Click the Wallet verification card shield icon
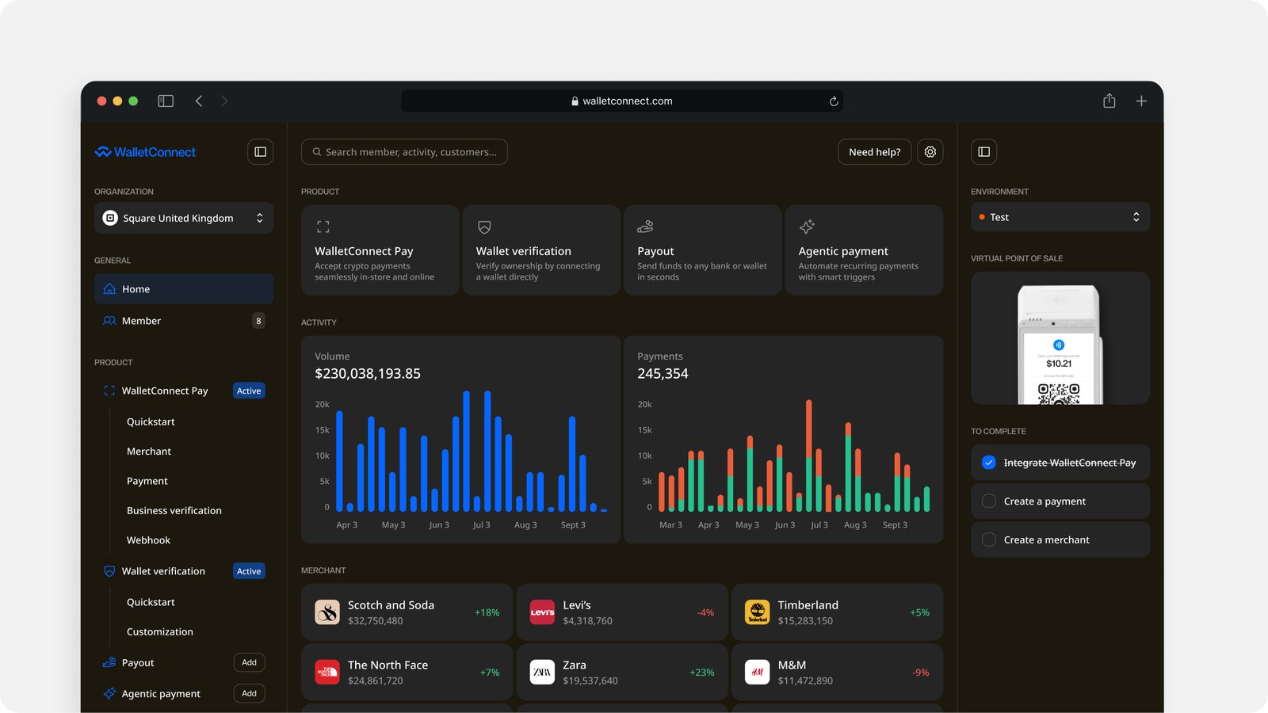The width and height of the screenshot is (1268, 713). (484, 227)
